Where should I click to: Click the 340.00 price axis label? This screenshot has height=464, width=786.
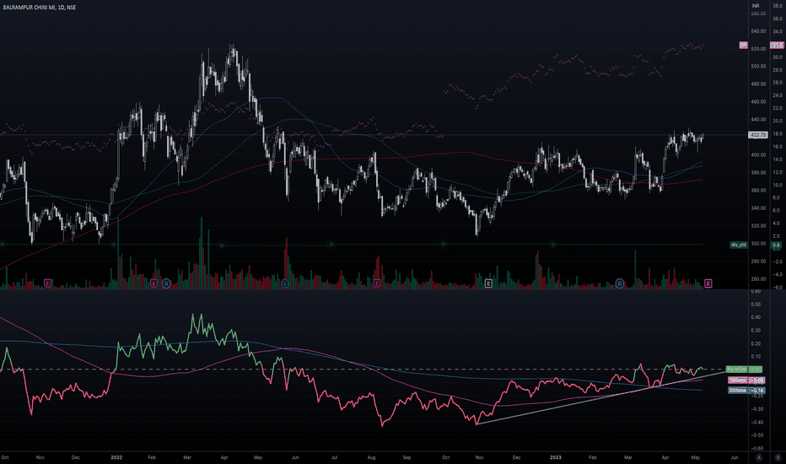tap(758, 208)
